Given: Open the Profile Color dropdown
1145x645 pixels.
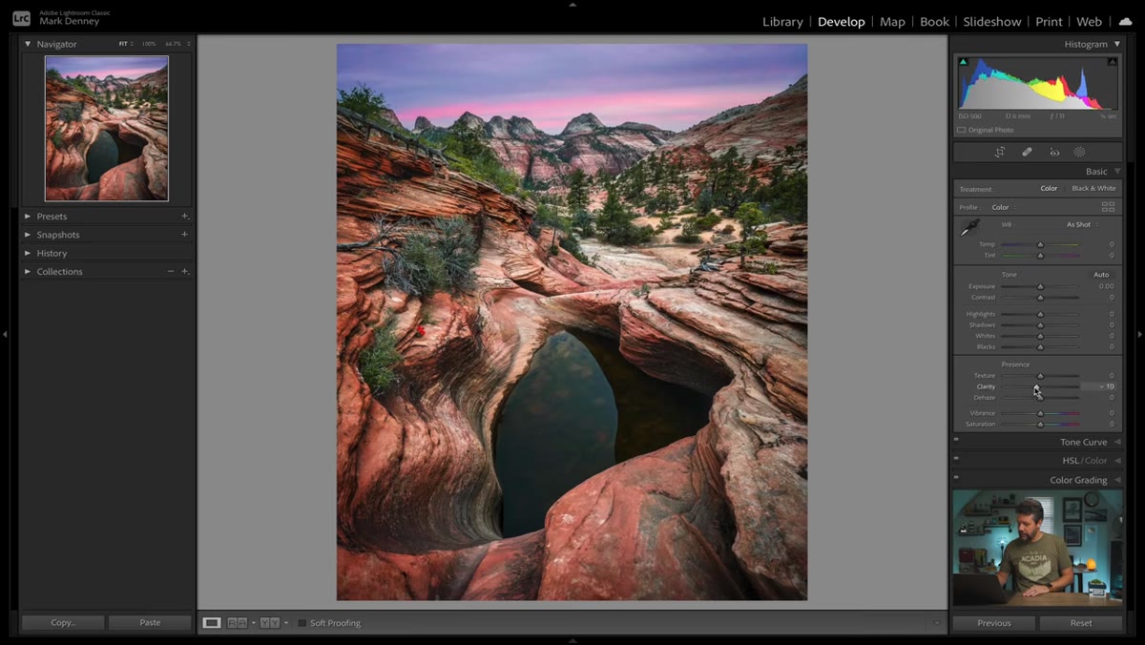Looking at the screenshot, I should [x=1003, y=207].
